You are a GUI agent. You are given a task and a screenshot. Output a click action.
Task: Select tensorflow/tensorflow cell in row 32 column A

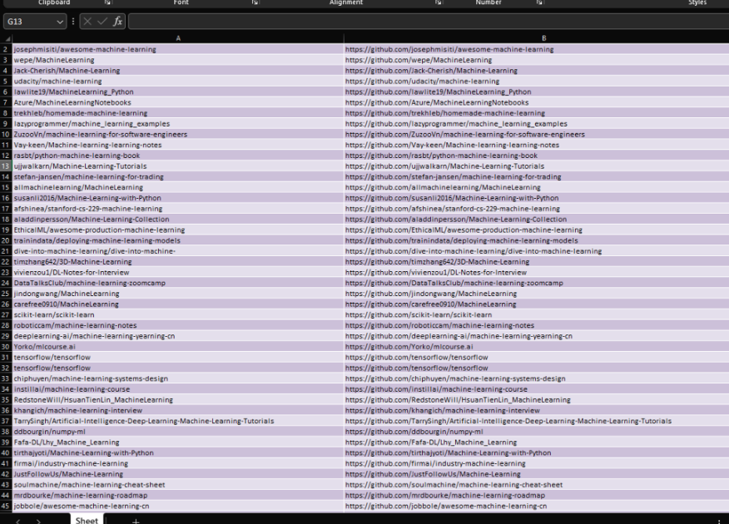(178, 368)
